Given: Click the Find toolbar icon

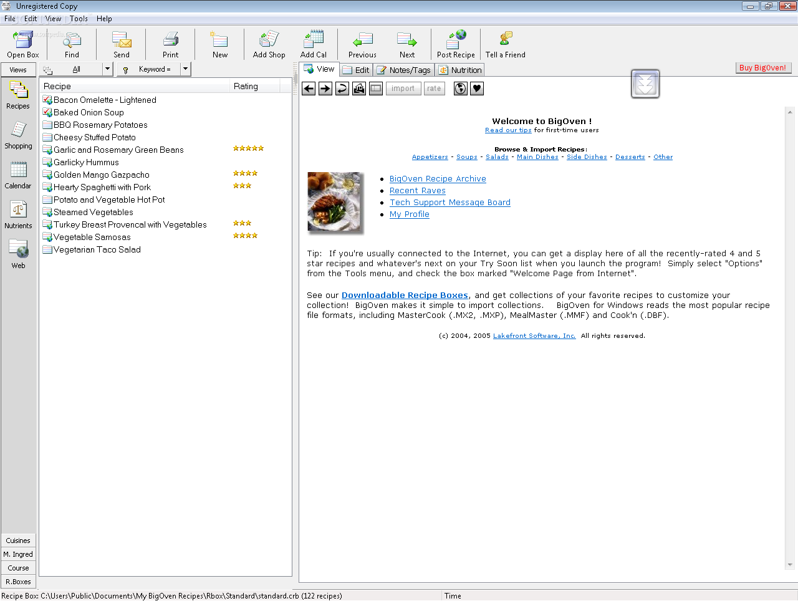Looking at the screenshot, I should pyautogui.click(x=72, y=44).
